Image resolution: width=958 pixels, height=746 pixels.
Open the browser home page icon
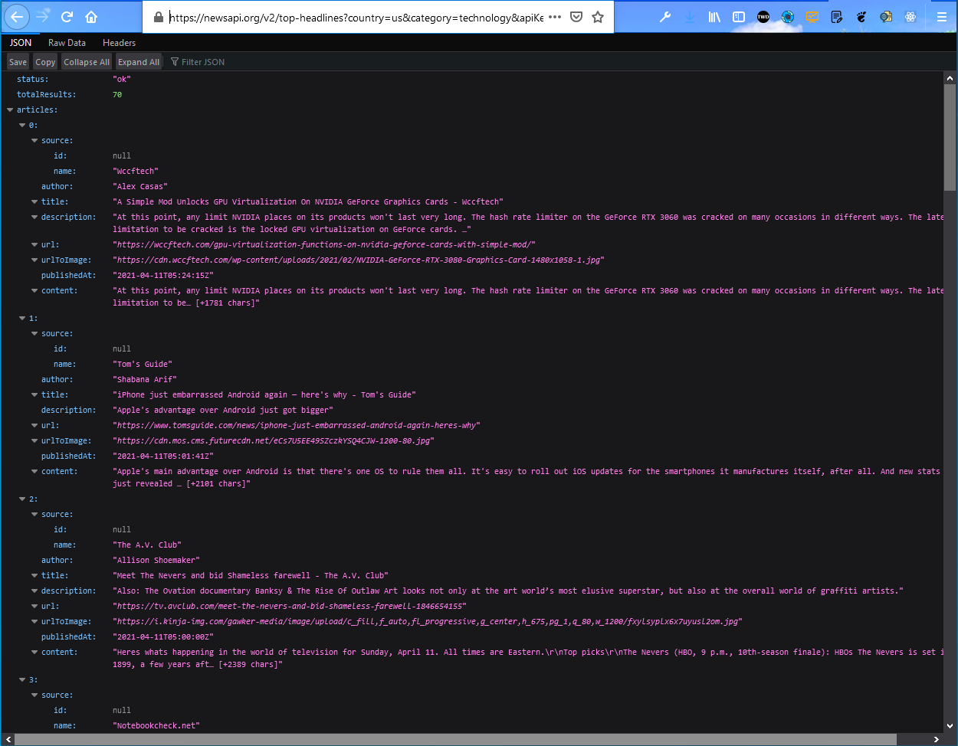tap(91, 16)
